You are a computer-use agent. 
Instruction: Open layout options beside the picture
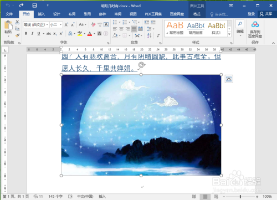[x=229, y=79]
